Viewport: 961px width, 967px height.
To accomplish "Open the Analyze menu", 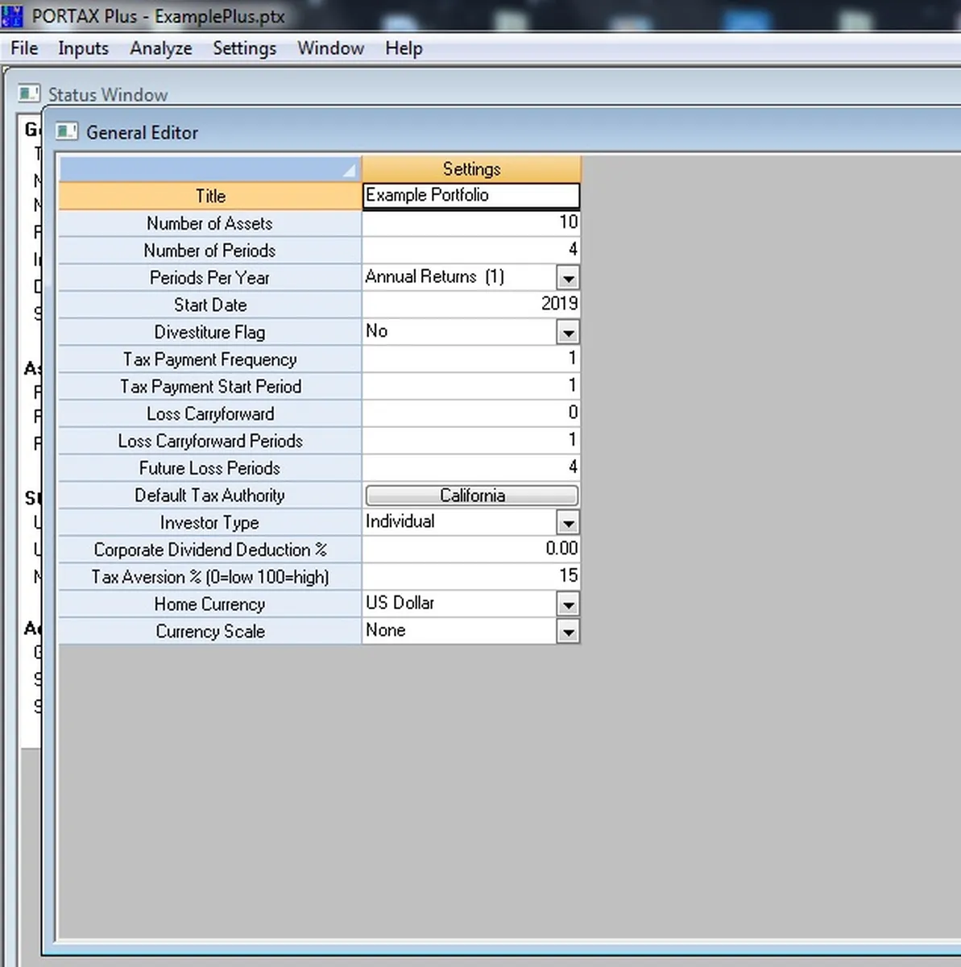I will (x=161, y=48).
